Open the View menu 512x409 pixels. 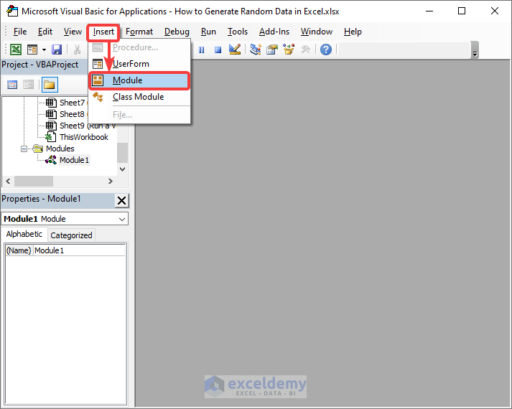(x=73, y=32)
